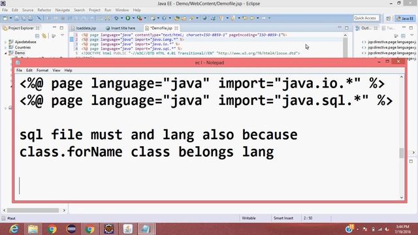Open the Eclipse Run menu
This screenshot has height=235, width=418.
[x=108, y=10]
